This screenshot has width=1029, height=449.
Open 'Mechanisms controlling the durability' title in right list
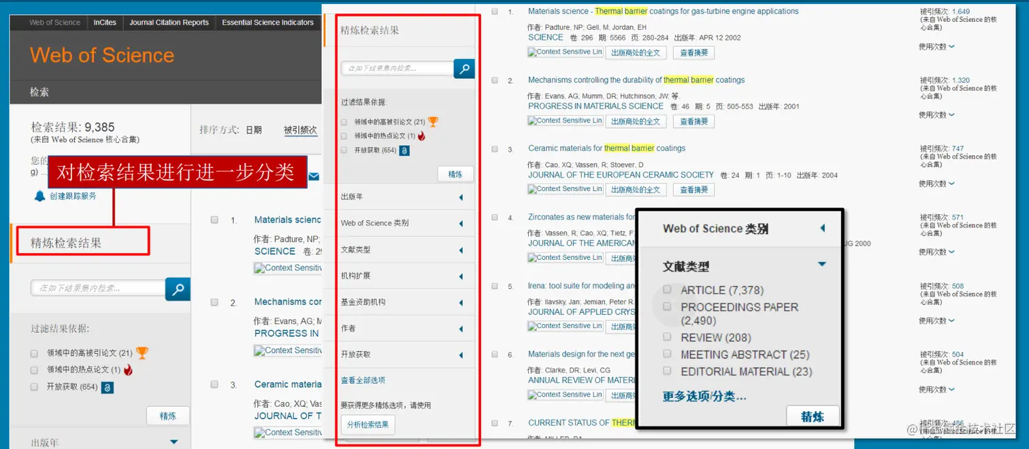(x=636, y=80)
